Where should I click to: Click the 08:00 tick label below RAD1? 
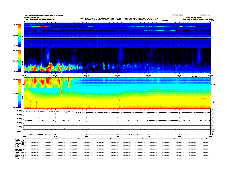click(x=86, y=75)
